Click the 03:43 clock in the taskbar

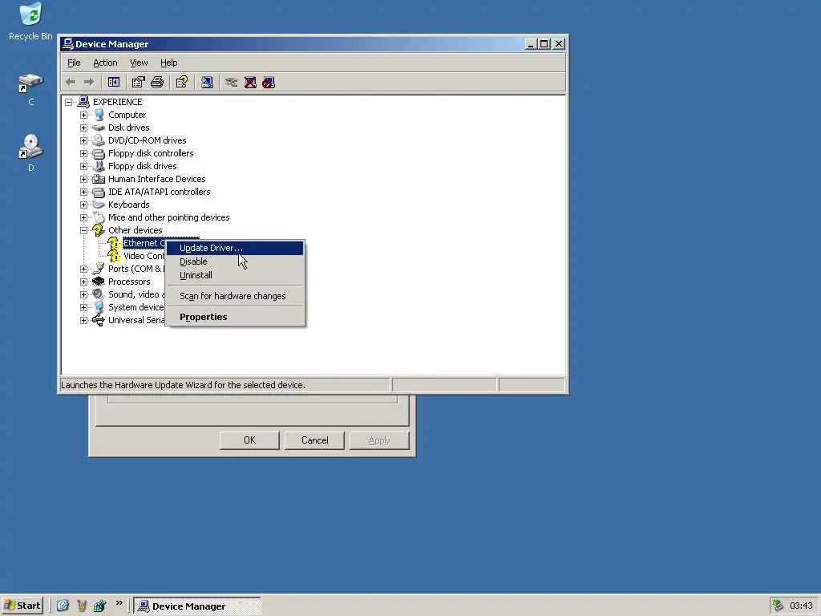coord(801,606)
